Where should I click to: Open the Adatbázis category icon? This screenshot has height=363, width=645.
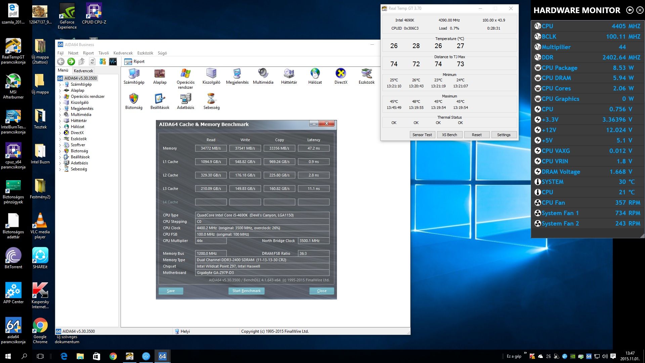[x=185, y=102]
